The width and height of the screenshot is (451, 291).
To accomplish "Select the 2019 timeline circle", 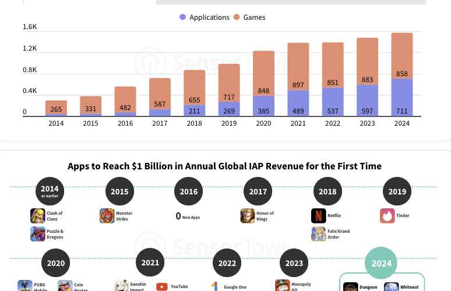I will pos(397,191).
